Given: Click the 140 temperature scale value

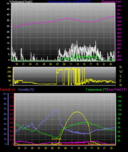Looking at the screenshot, I should (x=119, y=97).
